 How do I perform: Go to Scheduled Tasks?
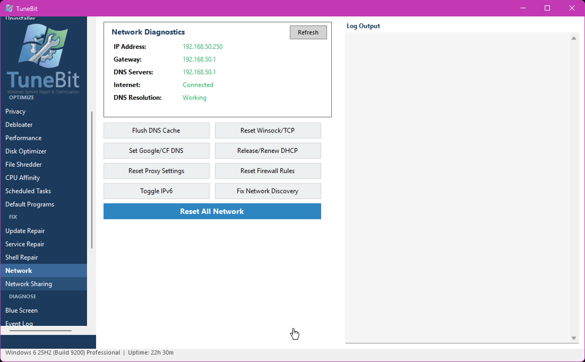coord(44,191)
